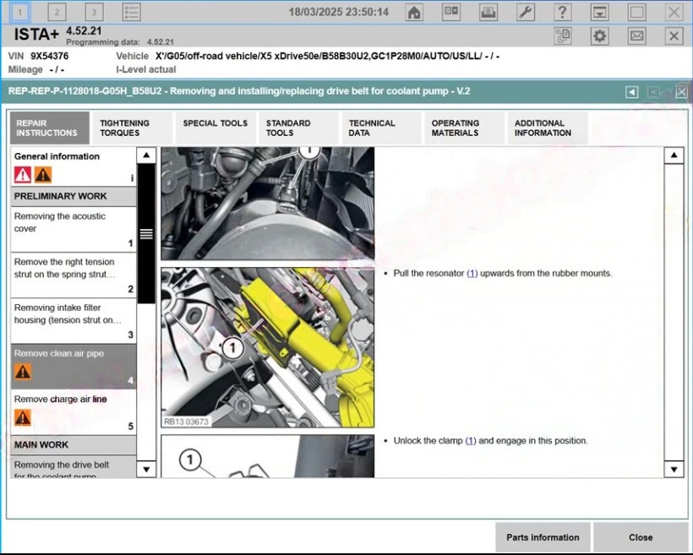Open the wrench service tools icon
Image resolution: width=693 pixels, height=555 pixels.
526,12
